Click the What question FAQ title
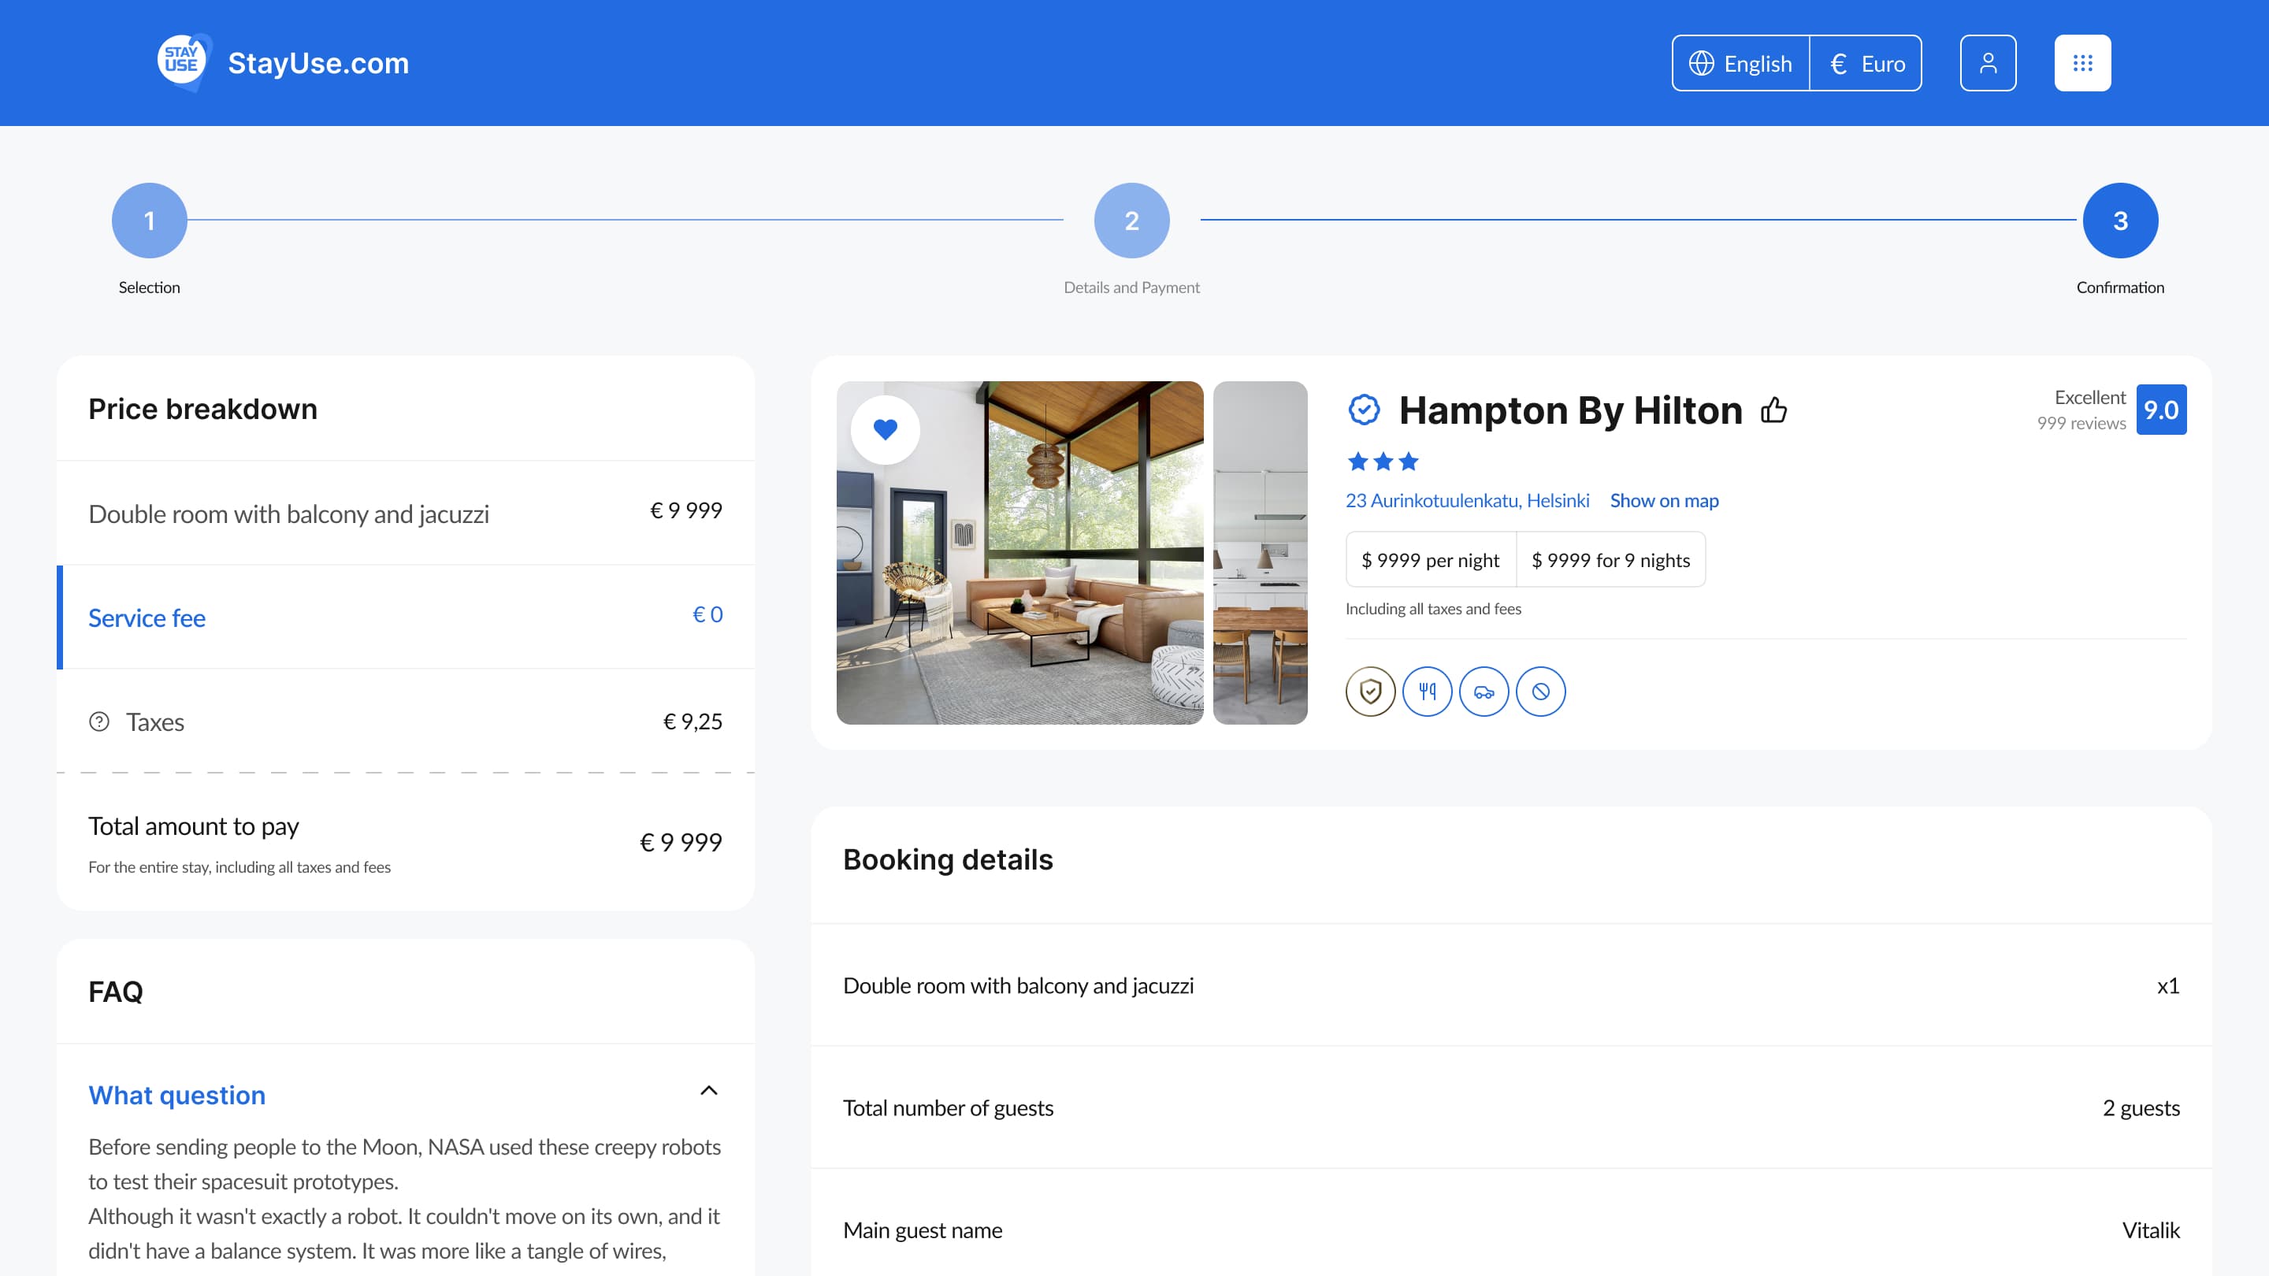Image resolution: width=2269 pixels, height=1276 pixels. [x=177, y=1095]
